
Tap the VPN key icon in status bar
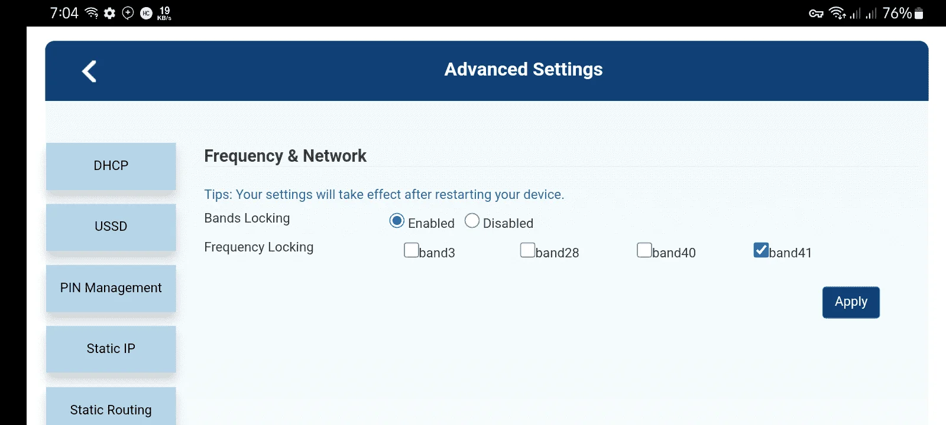817,14
